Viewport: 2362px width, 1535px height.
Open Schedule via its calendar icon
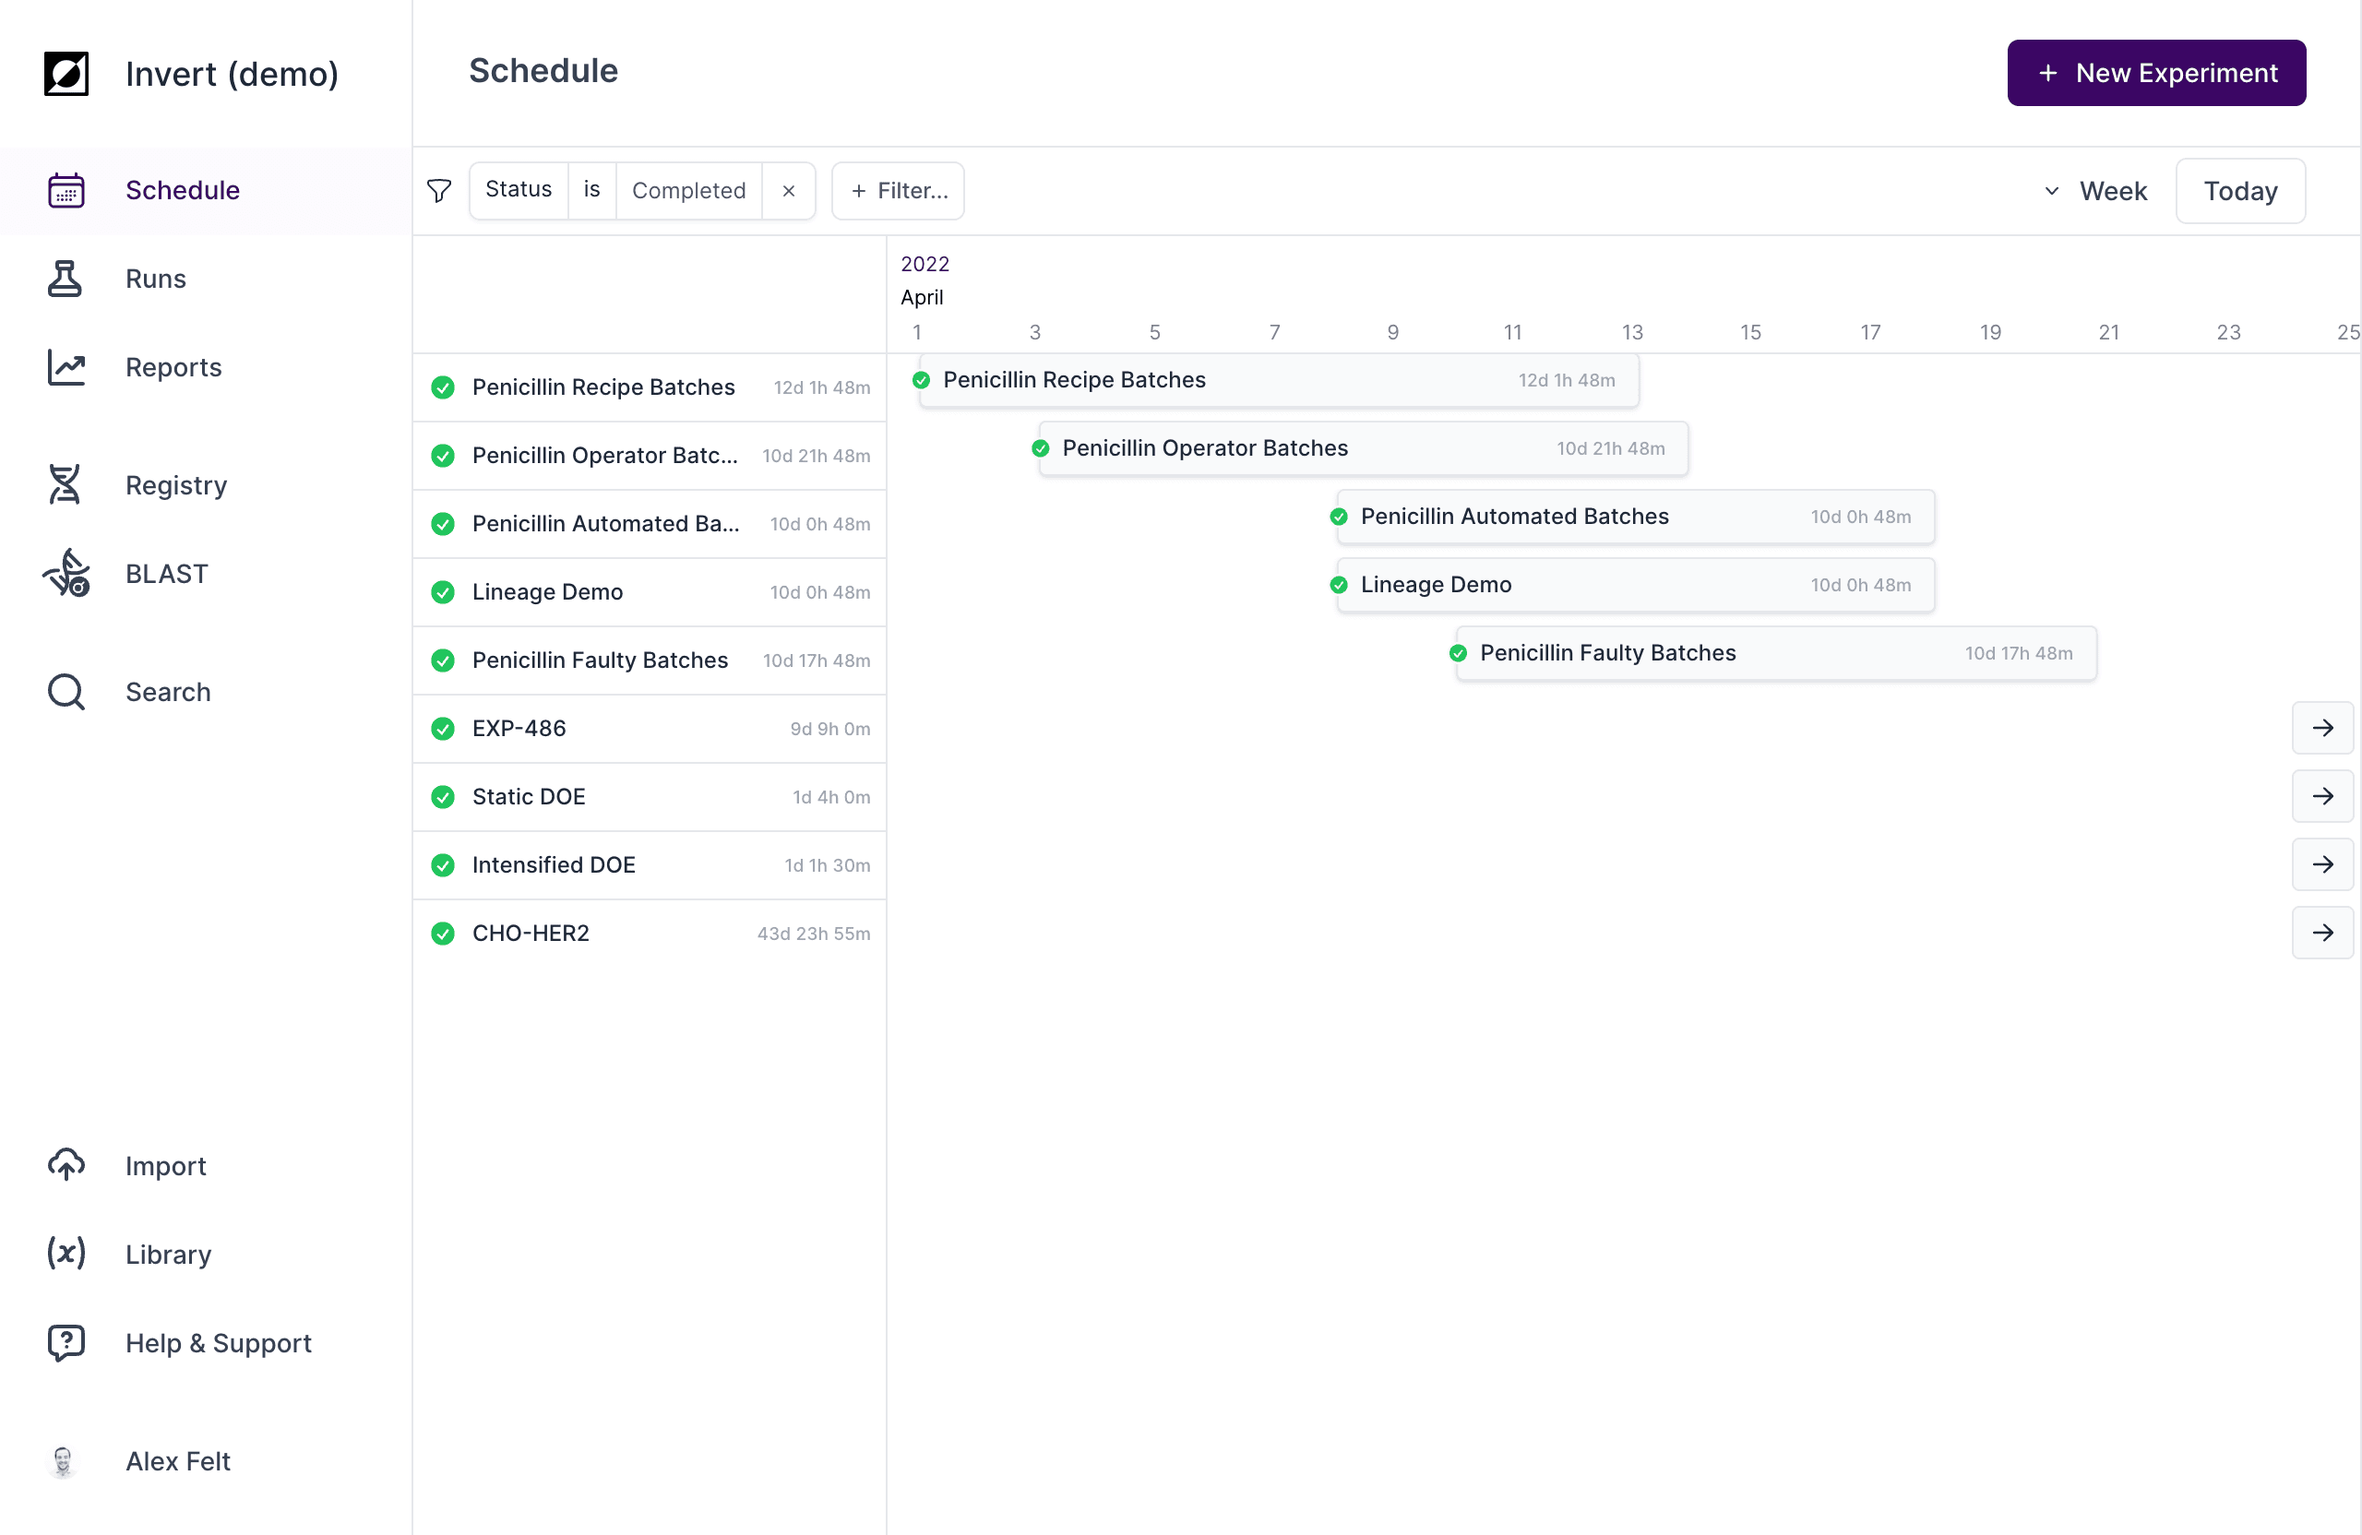tap(66, 189)
